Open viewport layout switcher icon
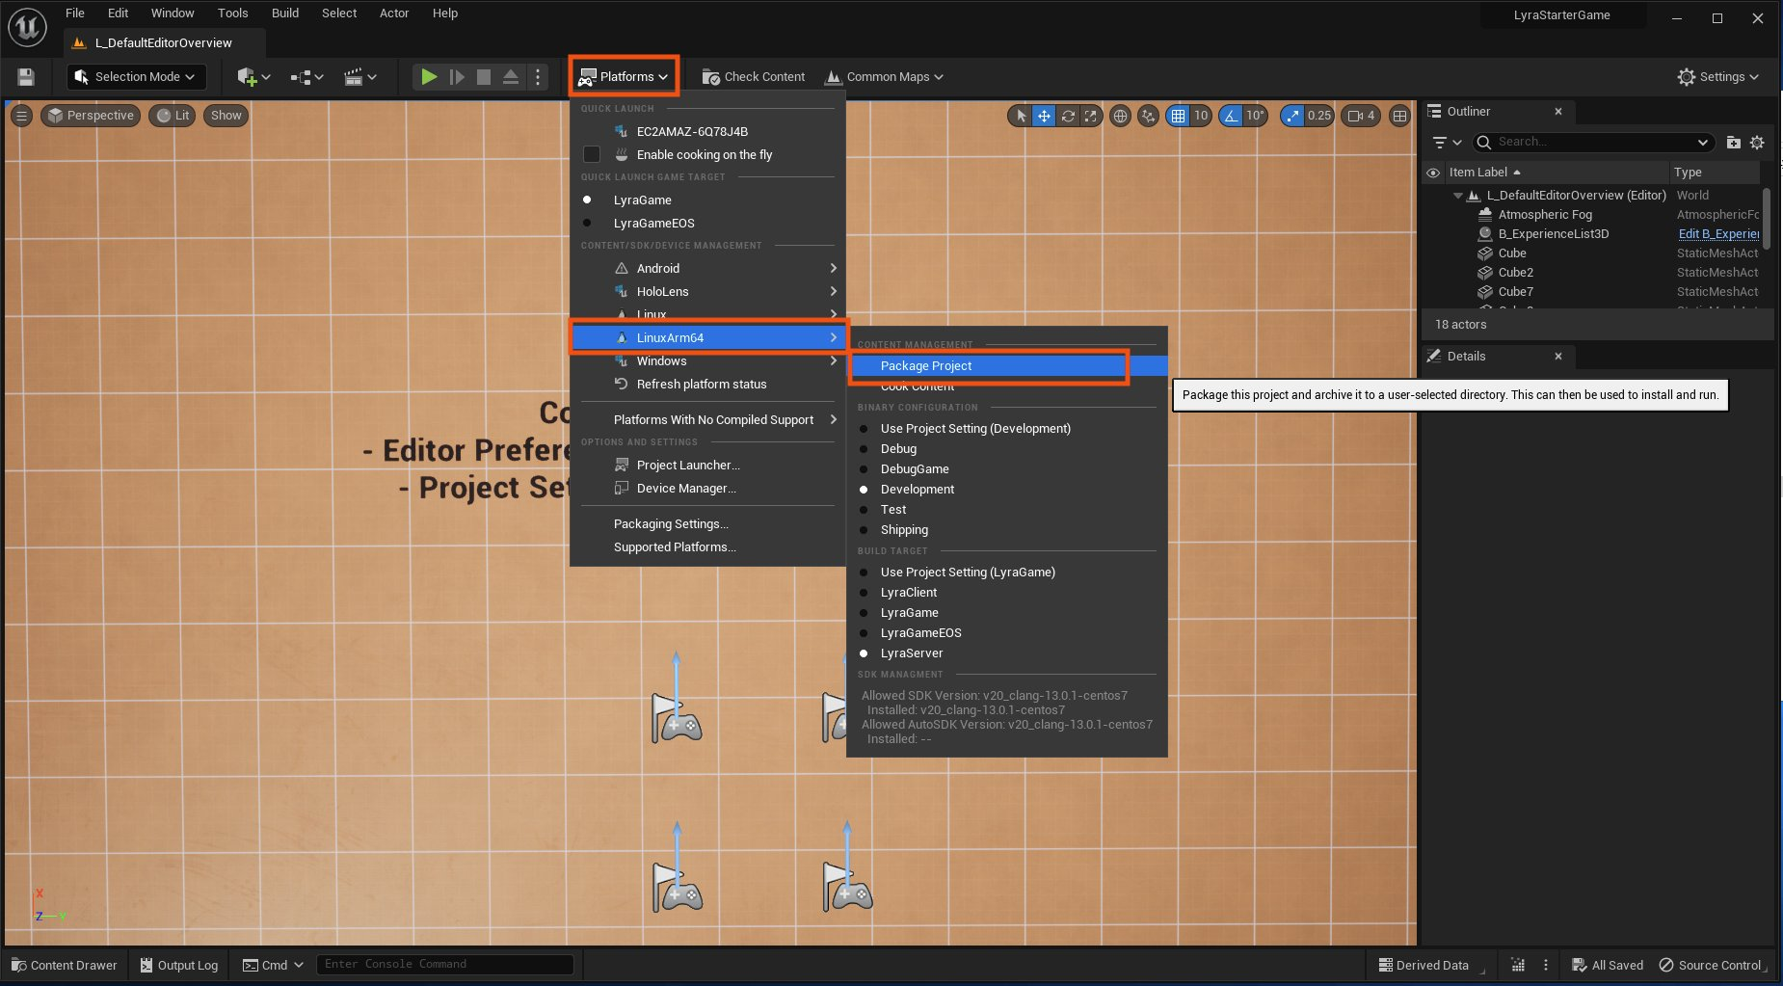1783x986 pixels. (x=1399, y=116)
